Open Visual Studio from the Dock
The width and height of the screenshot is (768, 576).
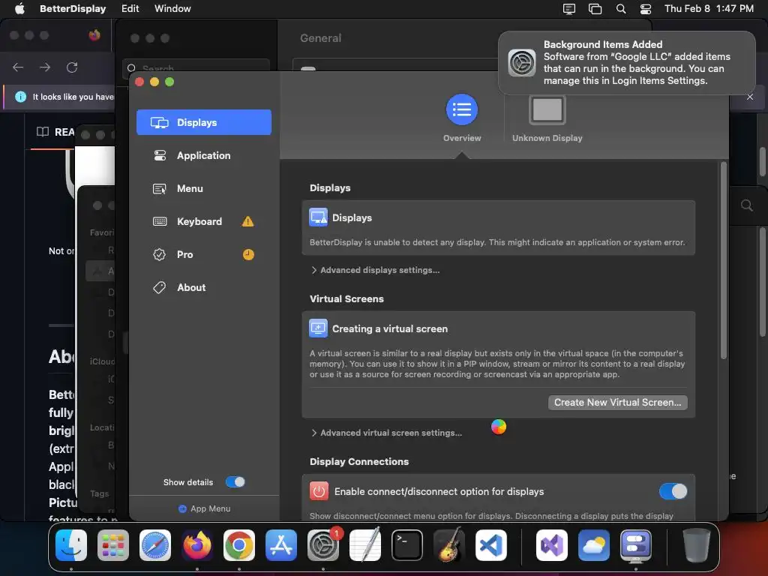(552, 545)
